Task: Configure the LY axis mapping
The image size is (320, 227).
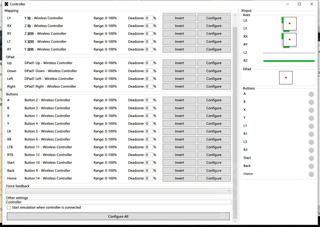Action: pyautogui.click(x=214, y=18)
